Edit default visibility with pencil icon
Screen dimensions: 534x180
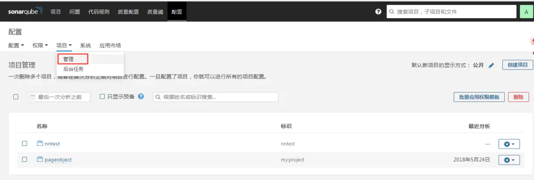click(491, 65)
